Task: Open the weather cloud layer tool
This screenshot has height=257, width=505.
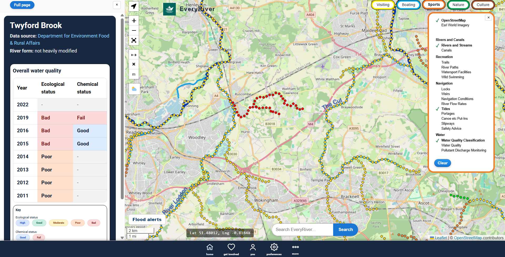Action: pos(134,89)
